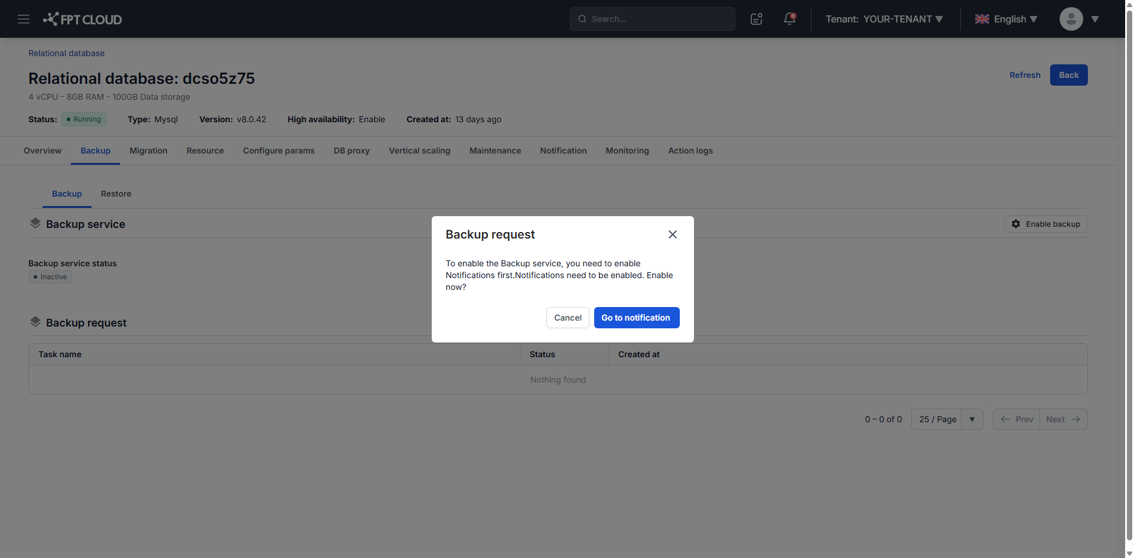Switch to the Migration tab
The height and width of the screenshot is (558, 1134).
tap(148, 151)
